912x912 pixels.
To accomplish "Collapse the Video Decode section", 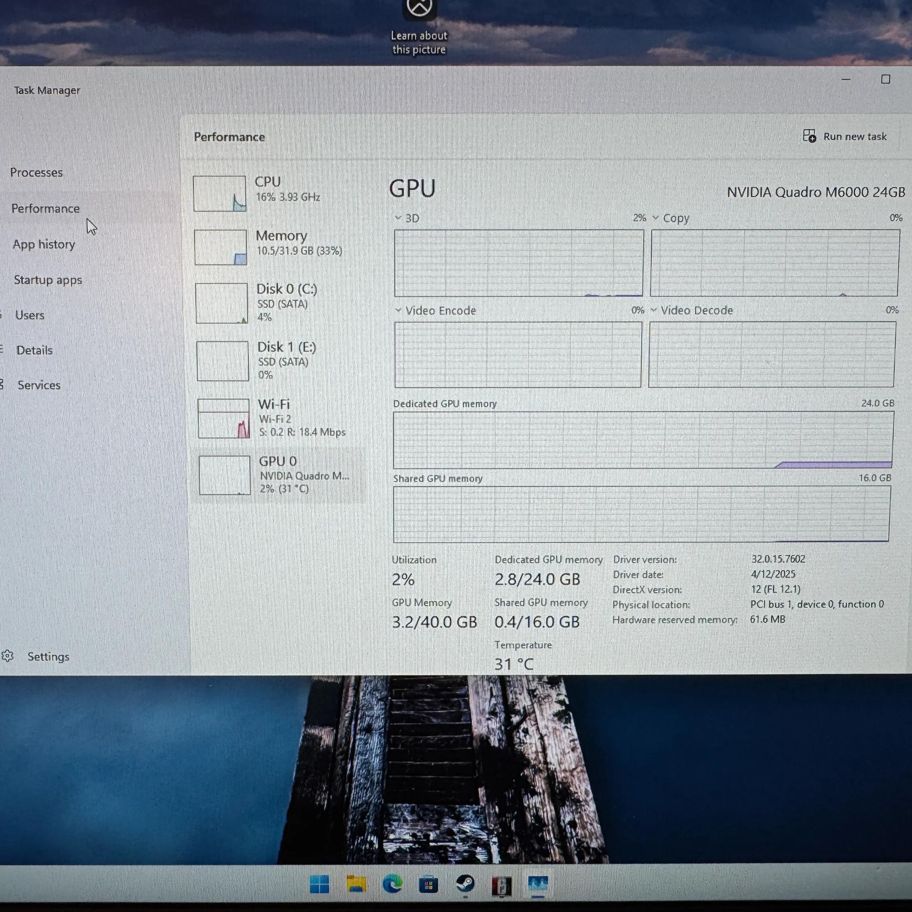I will click(x=654, y=311).
